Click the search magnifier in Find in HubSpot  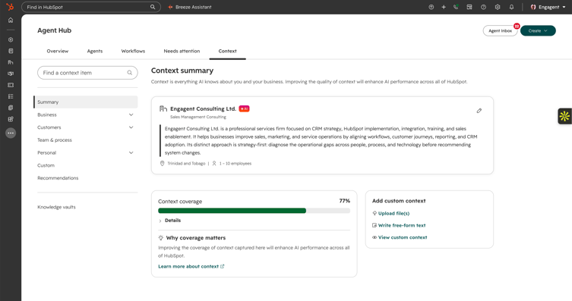(x=153, y=7)
